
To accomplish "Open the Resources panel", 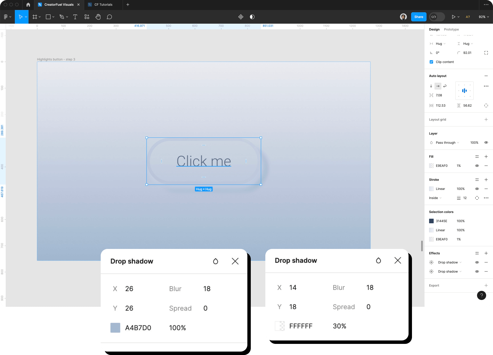I will [x=86, y=17].
